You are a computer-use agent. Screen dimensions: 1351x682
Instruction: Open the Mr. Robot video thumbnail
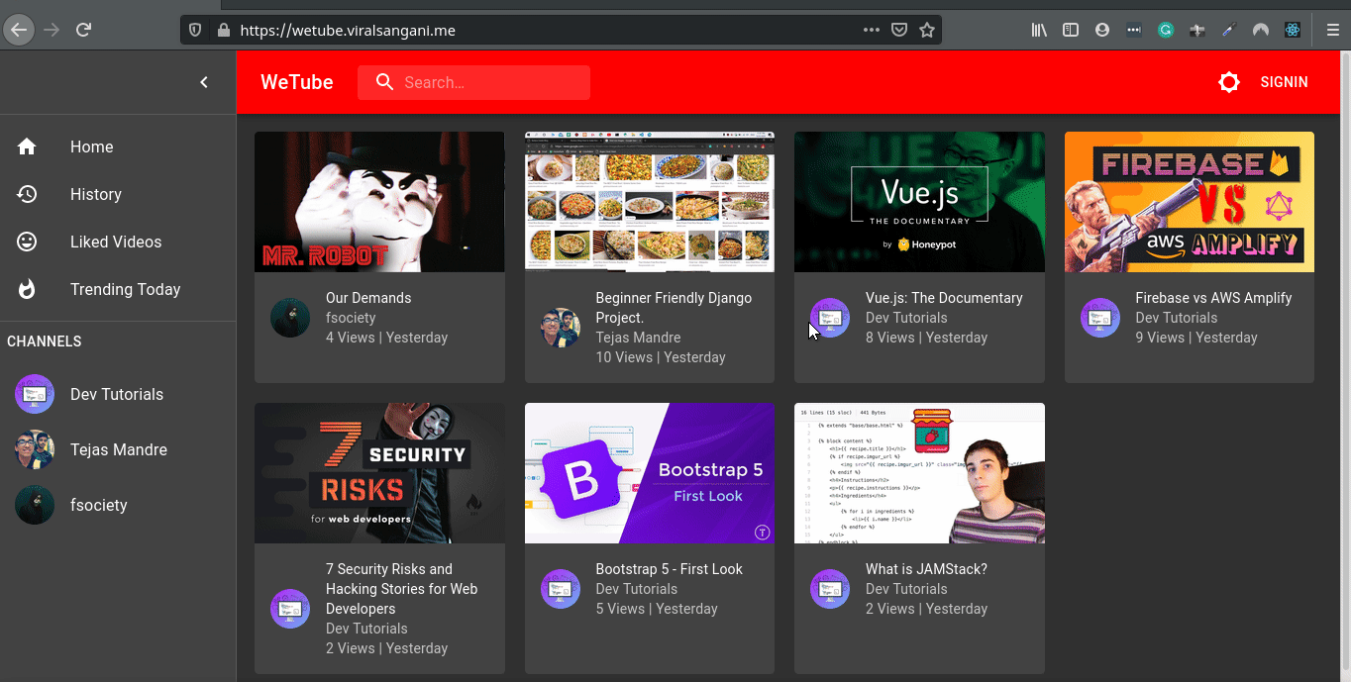(x=379, y=202)
